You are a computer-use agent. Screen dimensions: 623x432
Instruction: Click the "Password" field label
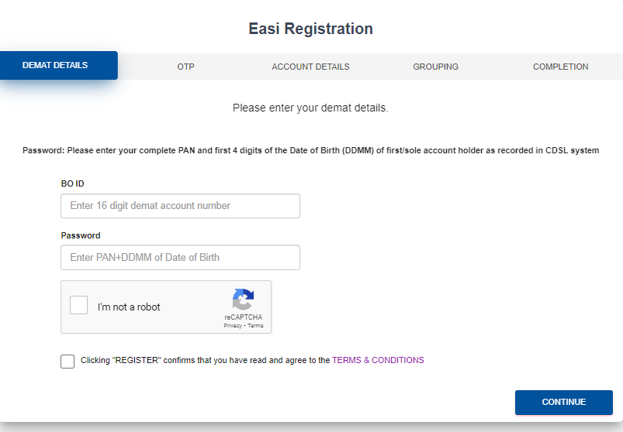click(x=81, y=235)
